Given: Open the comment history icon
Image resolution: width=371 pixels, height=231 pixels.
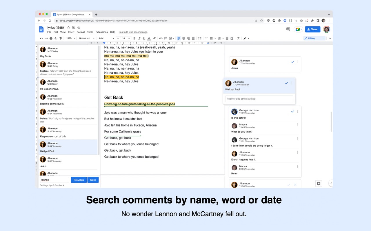Looking at the screenshot, I should [288, 29].
